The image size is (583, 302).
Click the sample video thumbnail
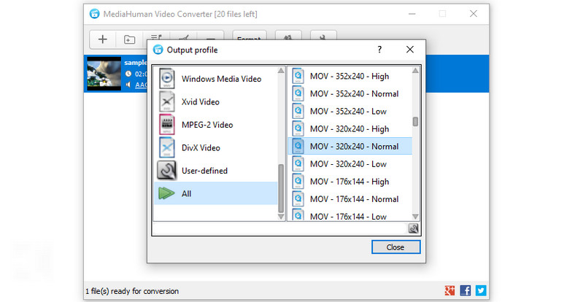104,74
